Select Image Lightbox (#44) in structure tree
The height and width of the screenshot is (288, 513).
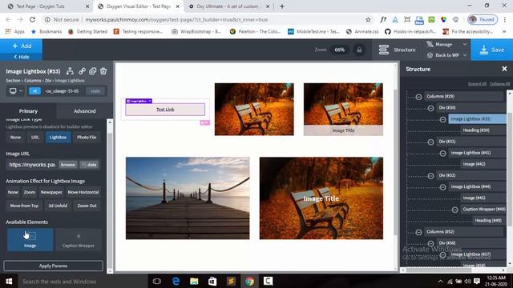tap(477, 186)
